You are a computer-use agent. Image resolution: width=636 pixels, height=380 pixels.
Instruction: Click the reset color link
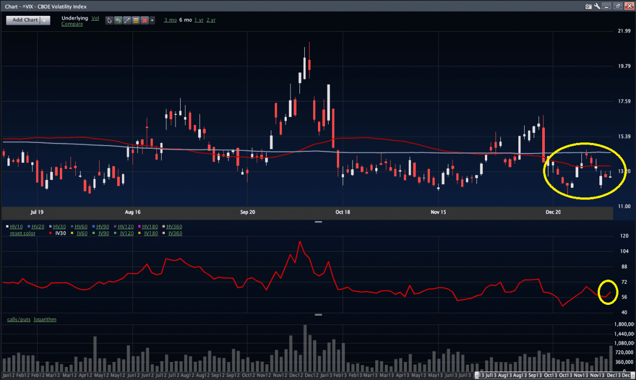(x=22, y=233)
